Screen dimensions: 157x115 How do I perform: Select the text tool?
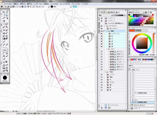point(7,68)
